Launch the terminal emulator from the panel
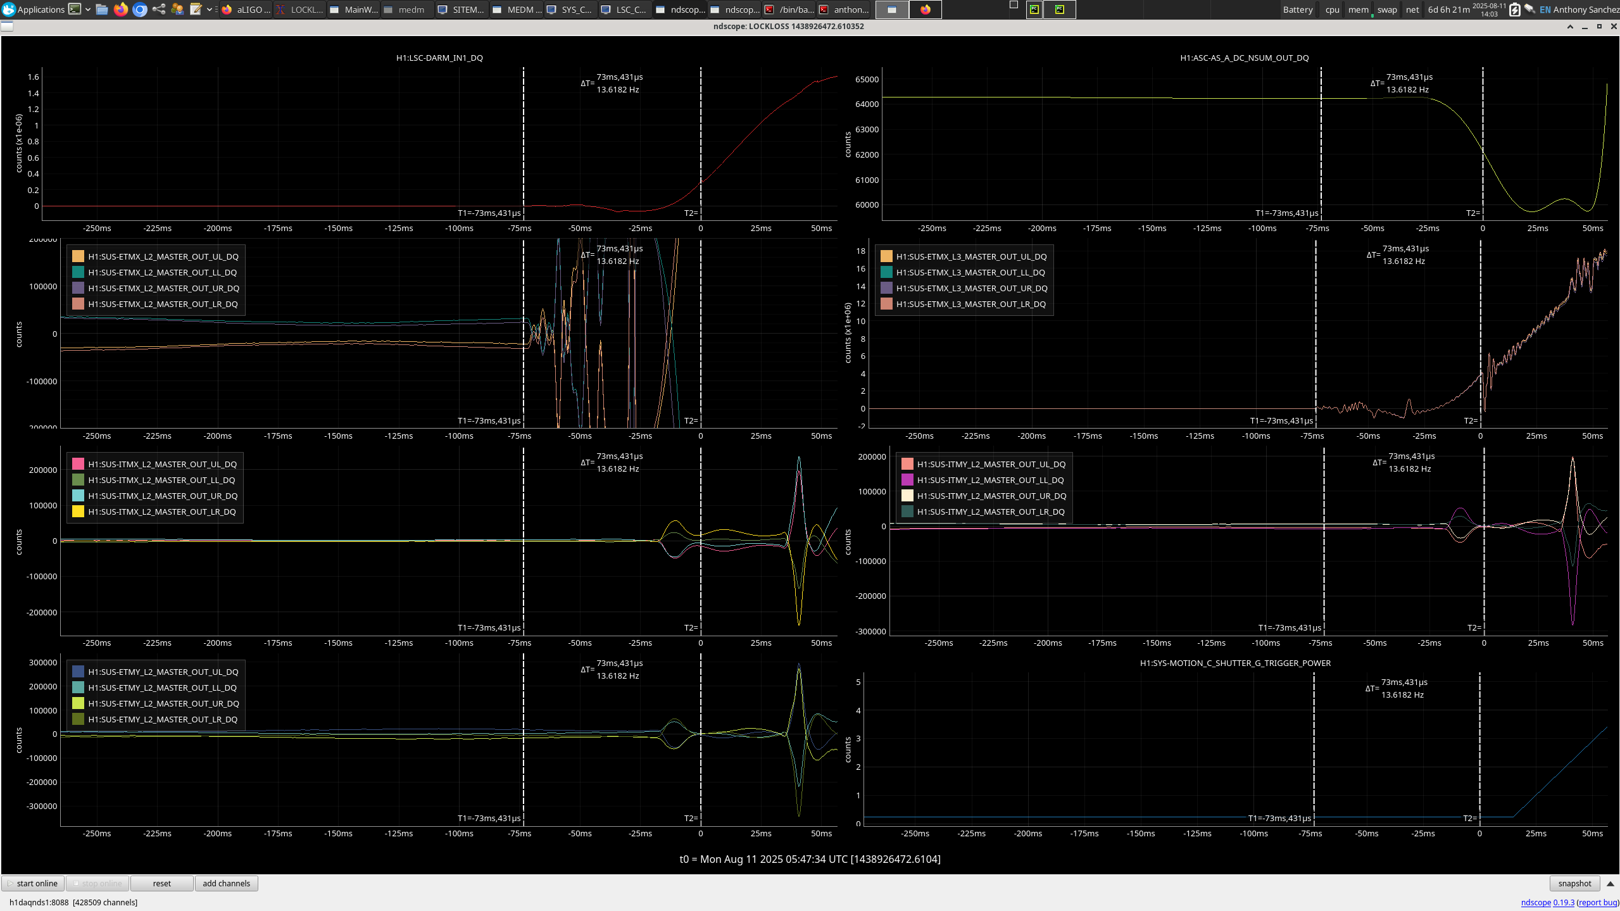 (x=75, y=9)
